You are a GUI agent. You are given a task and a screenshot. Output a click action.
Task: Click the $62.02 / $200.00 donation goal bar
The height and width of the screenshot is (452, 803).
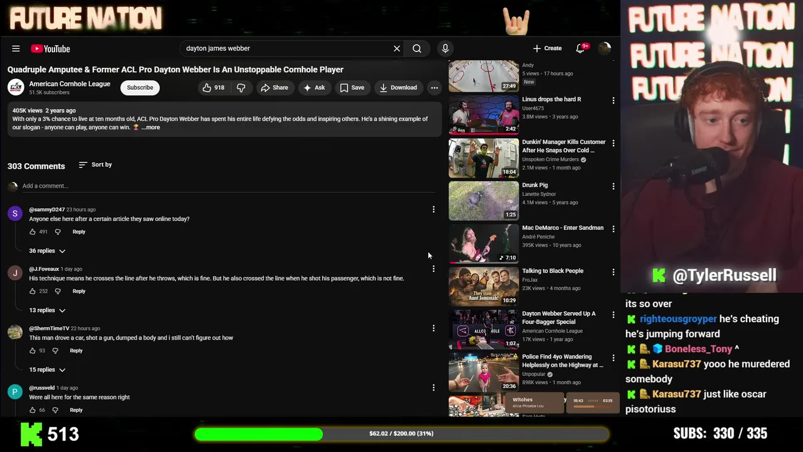[x=401, y=434]
